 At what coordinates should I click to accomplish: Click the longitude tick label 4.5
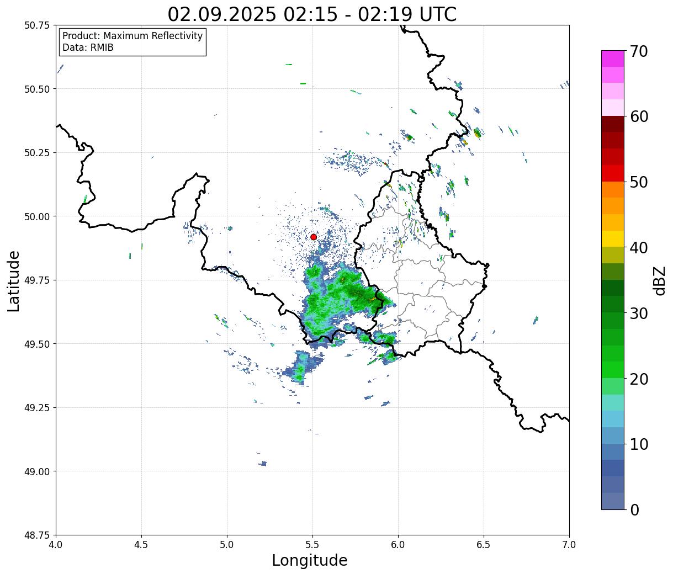click(x=141, y=545)
